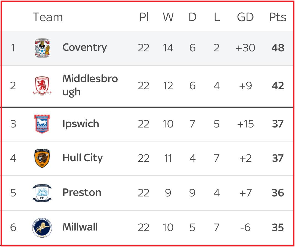Click the Pl column header
The height and width of the screenshot is (247, 295).
coord(144,17)
